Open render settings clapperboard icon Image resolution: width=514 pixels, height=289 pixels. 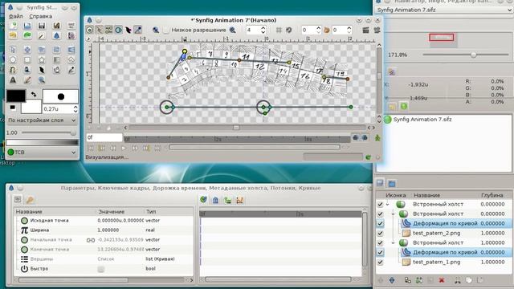(x=366, y=31)
